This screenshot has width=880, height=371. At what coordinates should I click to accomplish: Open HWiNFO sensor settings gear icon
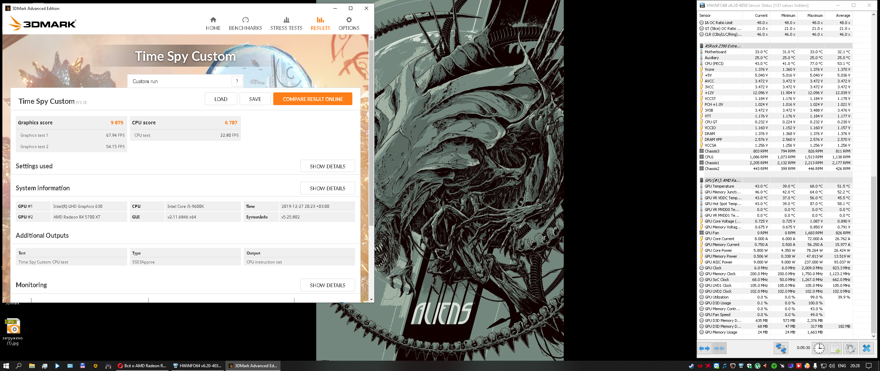click(850, 348)
